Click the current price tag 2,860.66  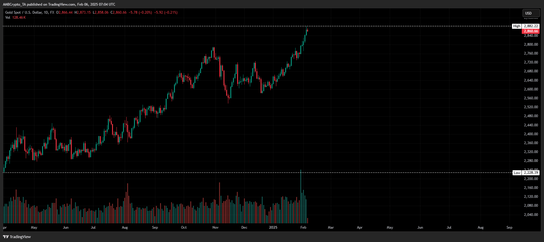tap(531, 31)
